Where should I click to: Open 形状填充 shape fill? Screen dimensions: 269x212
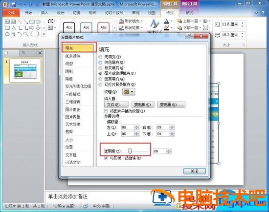(x=131, y=21)
